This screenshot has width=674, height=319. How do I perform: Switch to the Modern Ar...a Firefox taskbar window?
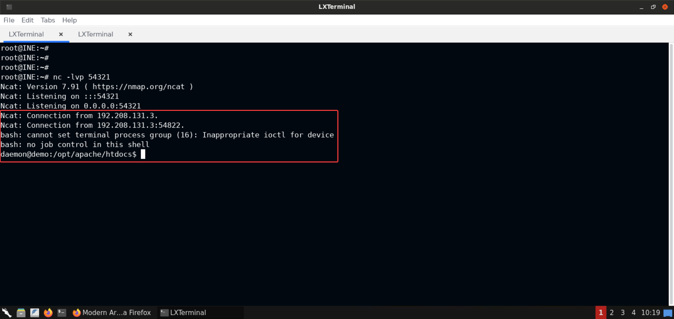click(112, 312)
